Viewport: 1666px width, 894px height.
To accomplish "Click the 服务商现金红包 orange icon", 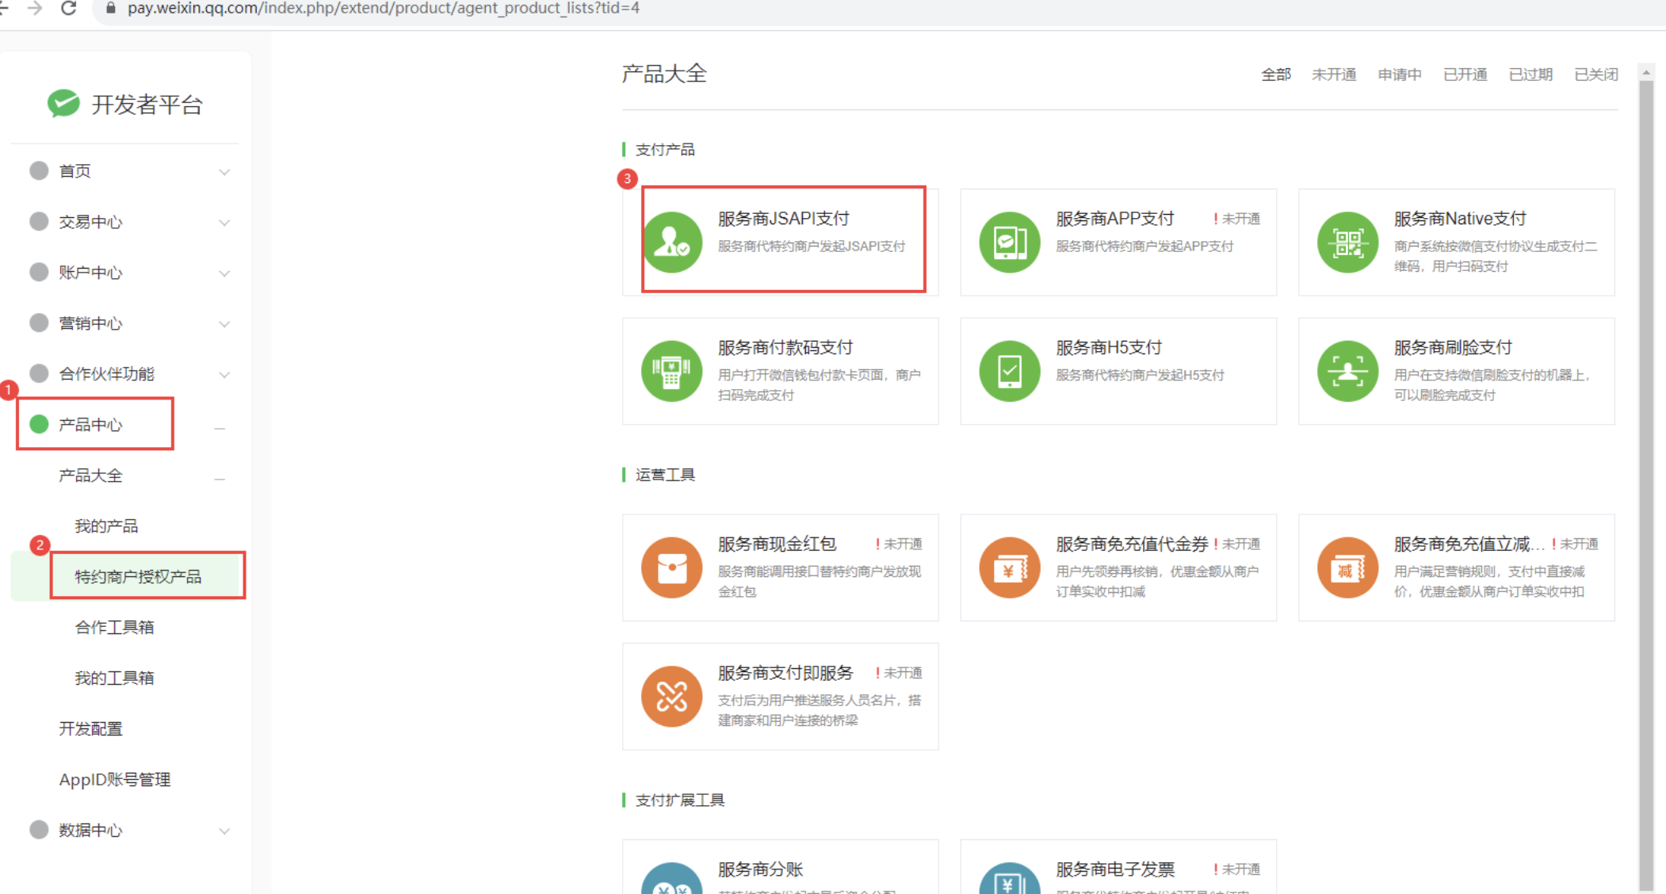I will tap(671, 567).
